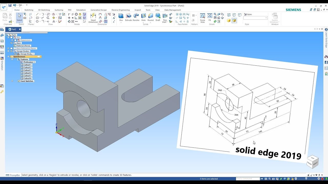Click the Smart Dimension tool
This screenshot has width=328, height=184.
93,18
